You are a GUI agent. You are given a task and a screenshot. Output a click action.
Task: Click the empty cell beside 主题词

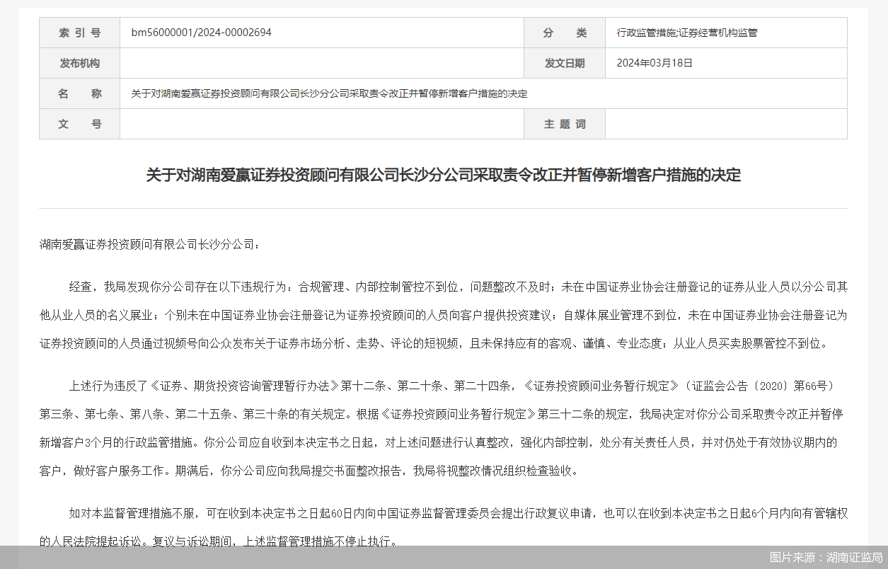click(725, 123)
